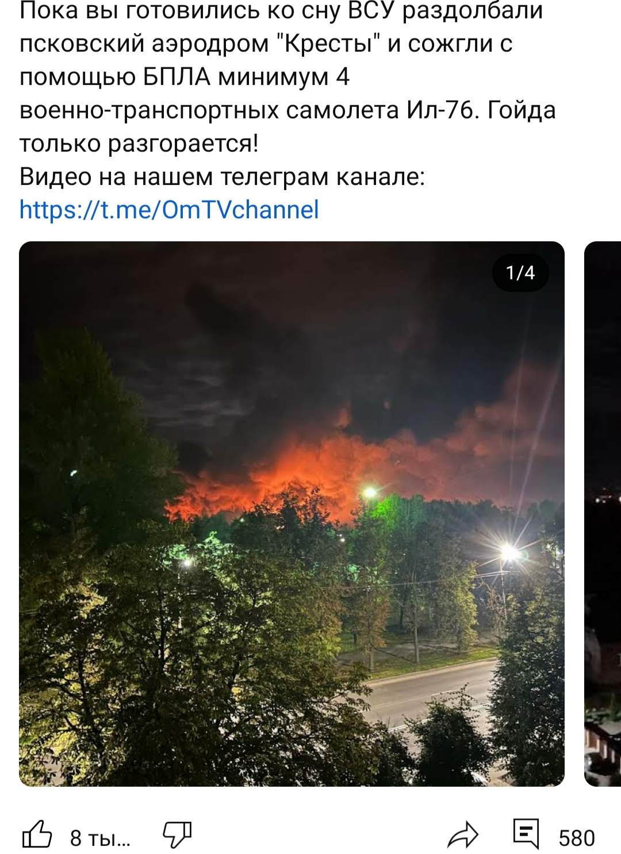Tap the brightest streetlight in the photo
The image size is (621, 854).
click(509, 553)
